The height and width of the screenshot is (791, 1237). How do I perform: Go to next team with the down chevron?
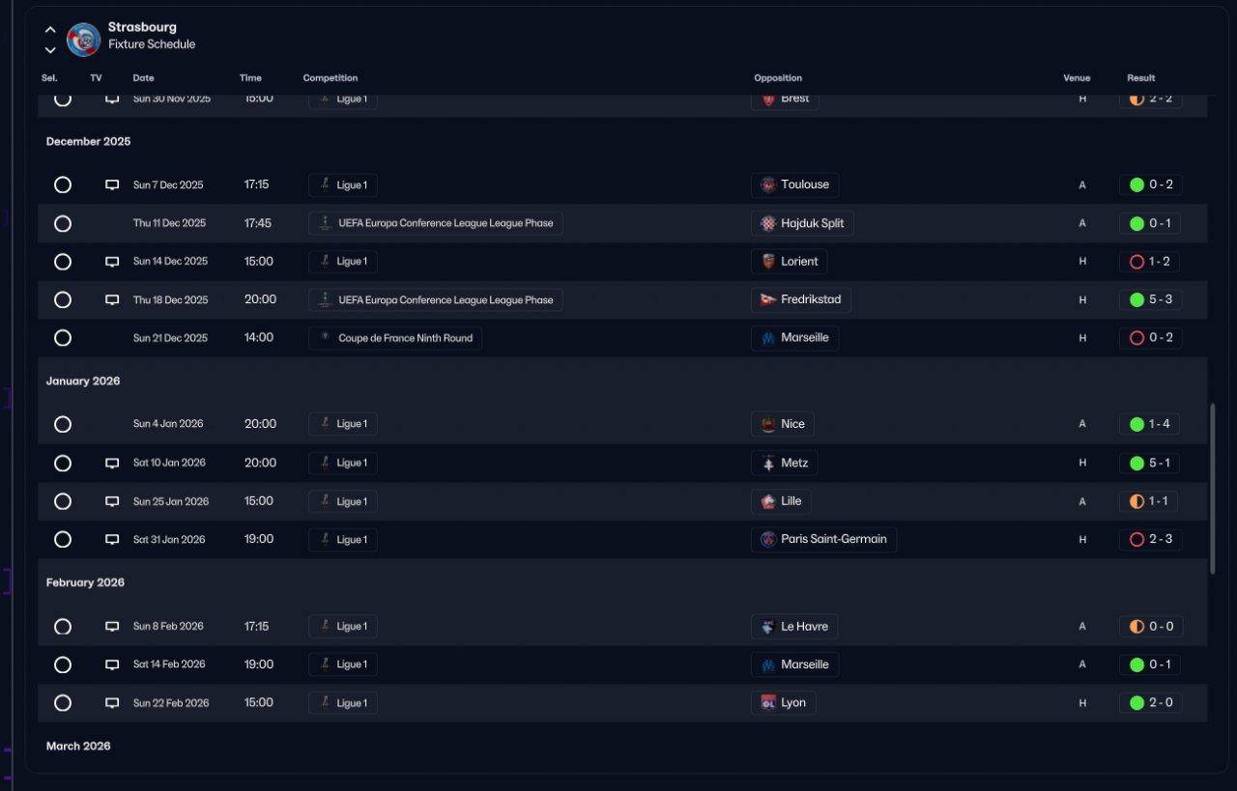[50, 49]
